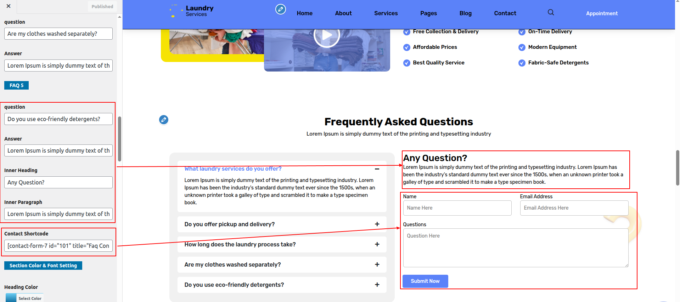The width and height of the screenshot is (680, 302).
Task: Open the Services menu item
Action: pyautogui.click(x=386, y=13)
